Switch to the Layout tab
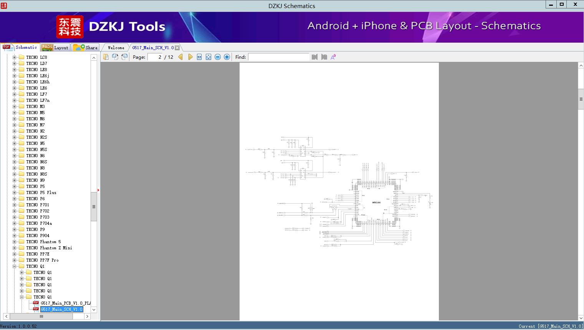The height and width of the screenshot is (330, 584). pos(55,48)
